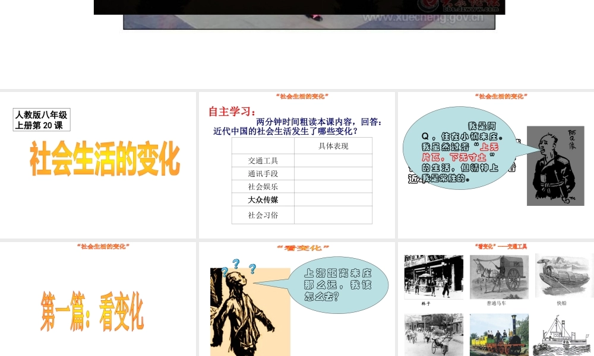Screen dimensions: 594x356
Task: Click the 快船 boat picture
Action: coord(563,276)
